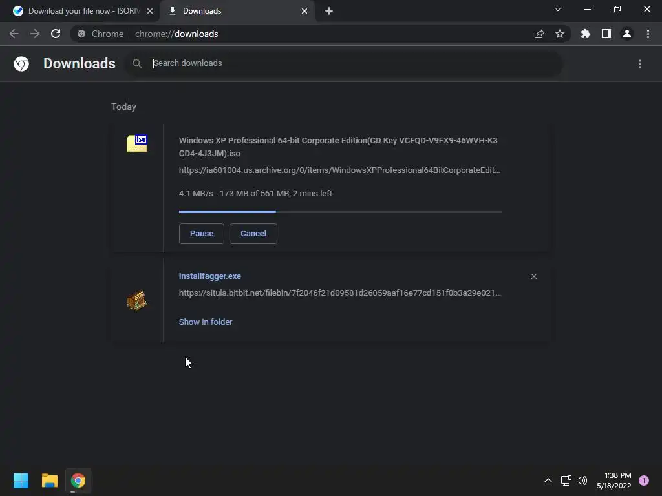This screenshot has height=496, width=662.
Task: Click the Chrome logo beside Downloads title
Action: (x=21, y=64)
